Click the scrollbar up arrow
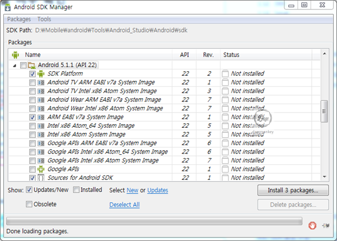The image size is (337, 241). 324,54
